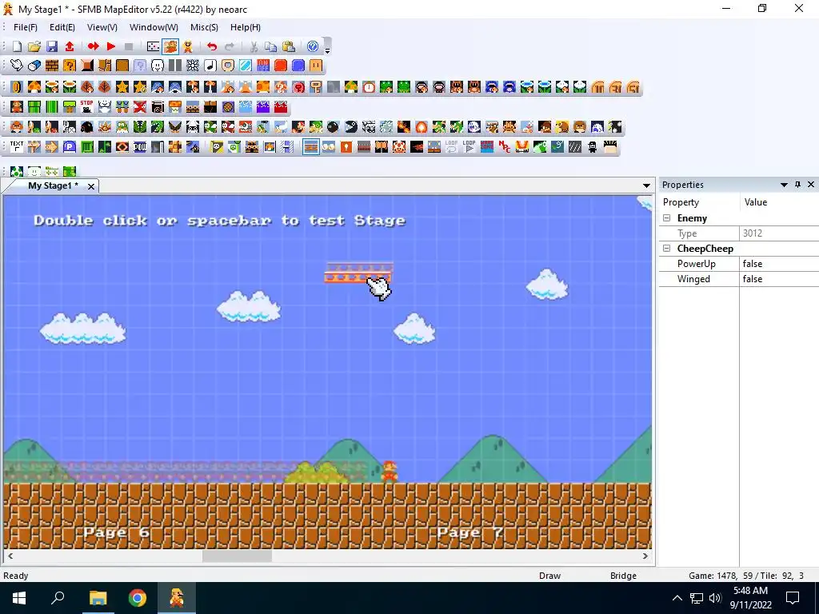Select the STOP camera marker
This screenshot has height=614, width=819.
86,107
